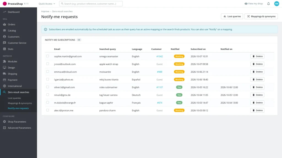Click the Design monitor icon
Viewport: 282px width, 158px height.
(x=4, y=67)
